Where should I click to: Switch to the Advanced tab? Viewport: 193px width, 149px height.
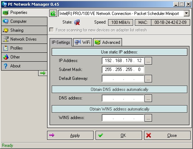click(108, 42)
